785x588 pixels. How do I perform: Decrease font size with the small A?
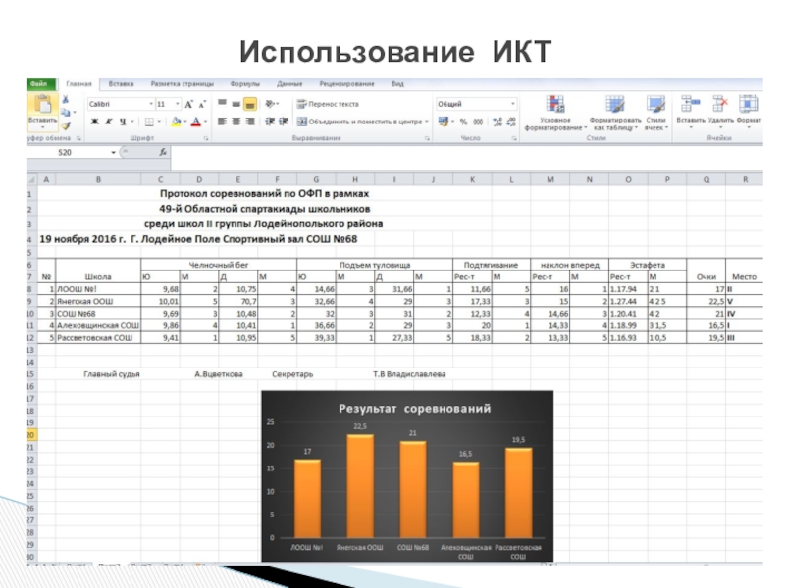(x=202, y=105)
